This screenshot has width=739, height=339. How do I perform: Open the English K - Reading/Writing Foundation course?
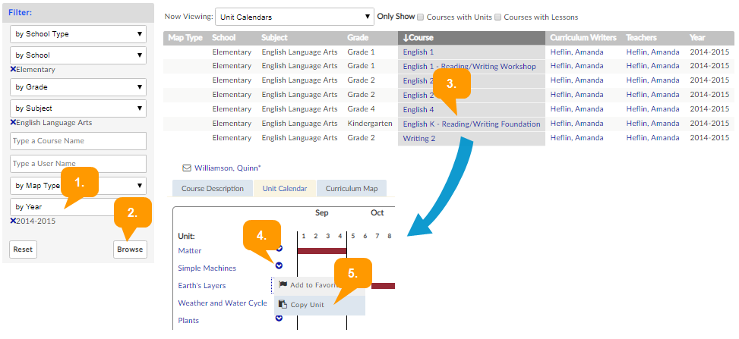tap(471, 124)
